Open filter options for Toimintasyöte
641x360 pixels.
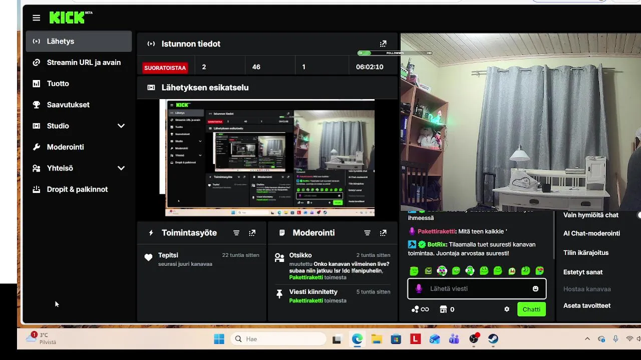point(236,233)
